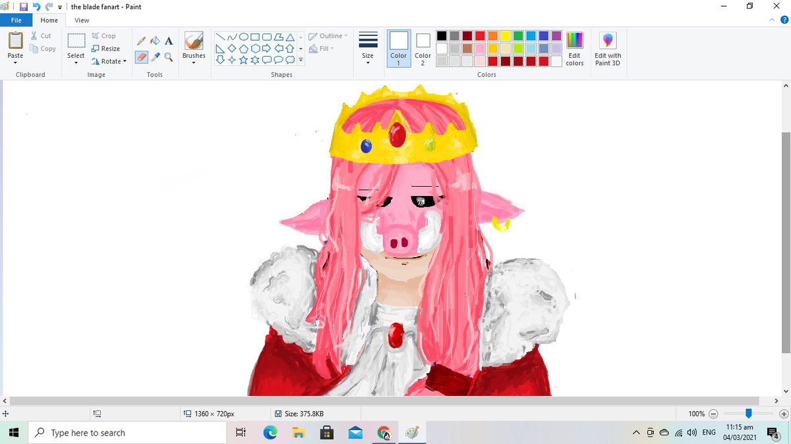This screenshot has width=791, height=444.
Task: Pick the Right triangle shape
Action: point(221,48)
